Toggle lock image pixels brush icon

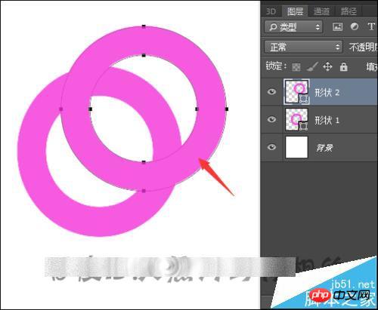[x=312, y=67]
